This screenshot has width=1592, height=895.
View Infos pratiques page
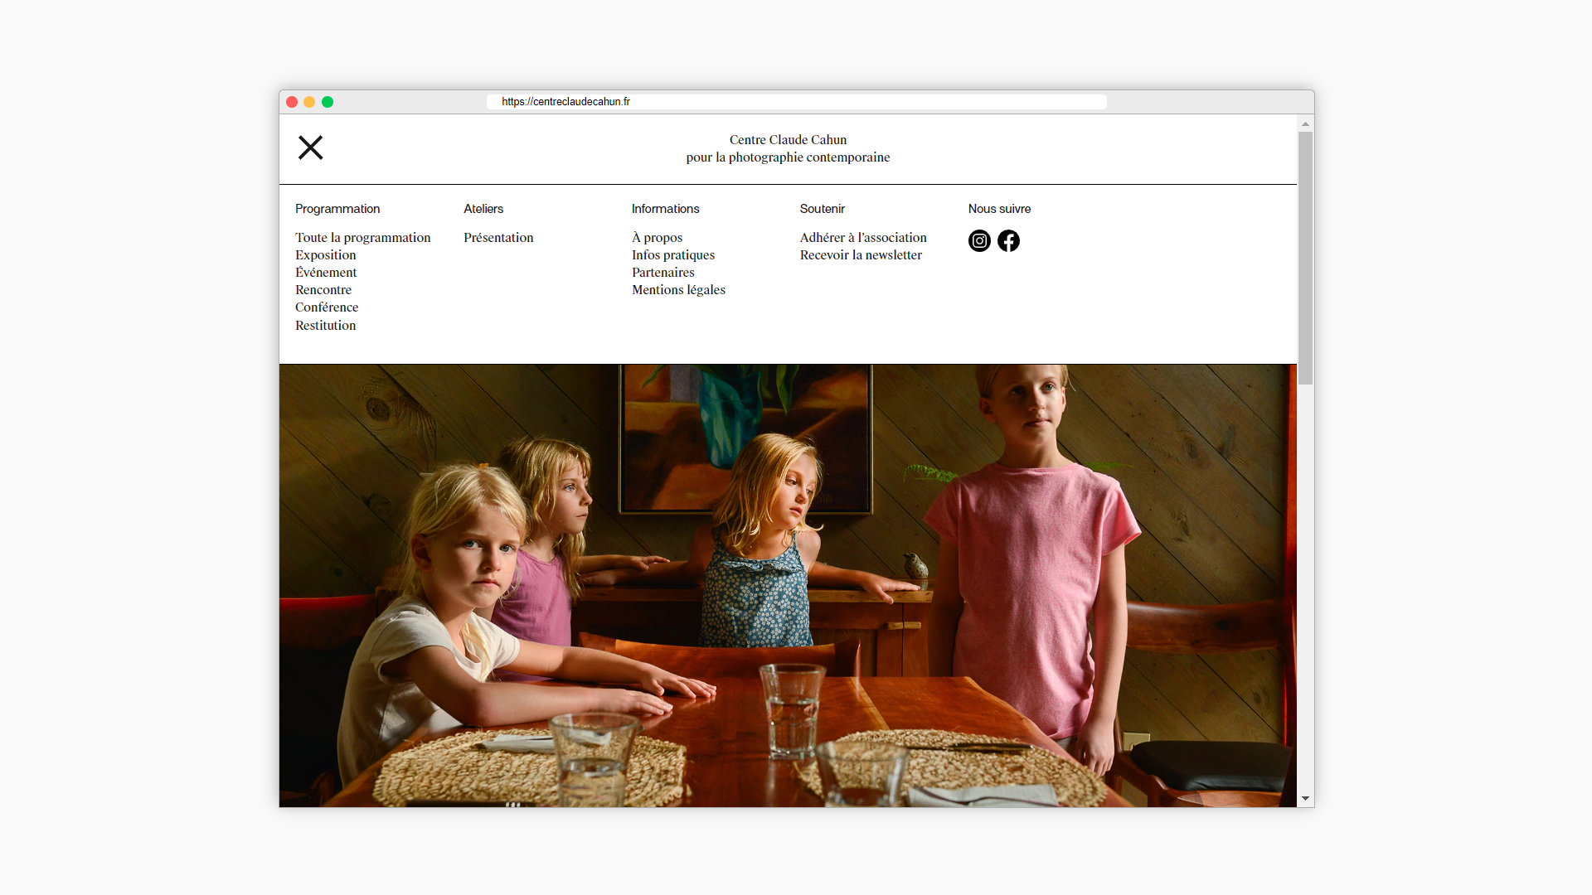[672, 255]
